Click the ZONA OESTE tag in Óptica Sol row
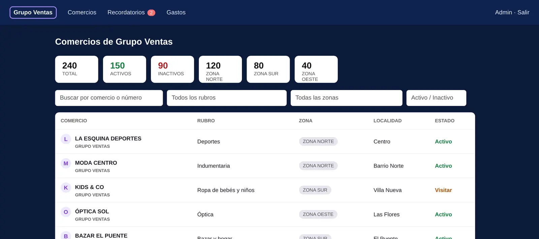 click(318, 214)
